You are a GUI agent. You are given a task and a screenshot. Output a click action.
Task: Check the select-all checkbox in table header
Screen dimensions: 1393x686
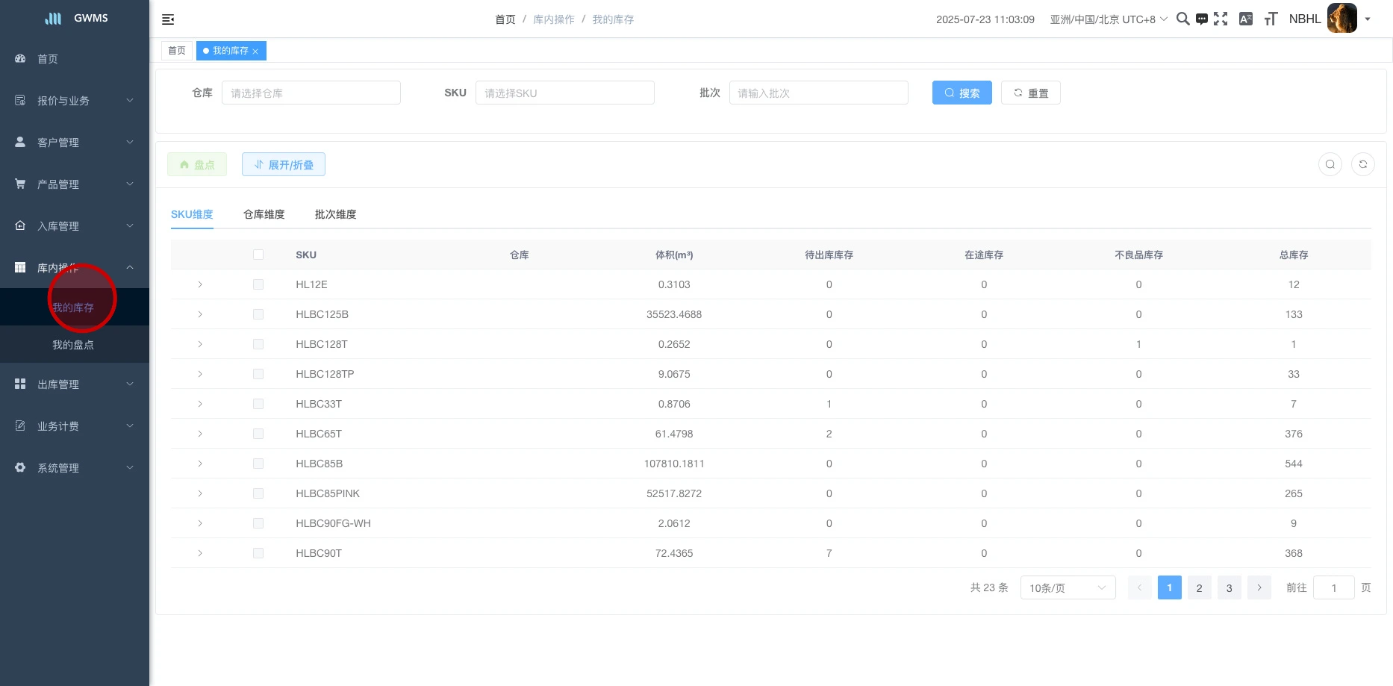point(258,255)
